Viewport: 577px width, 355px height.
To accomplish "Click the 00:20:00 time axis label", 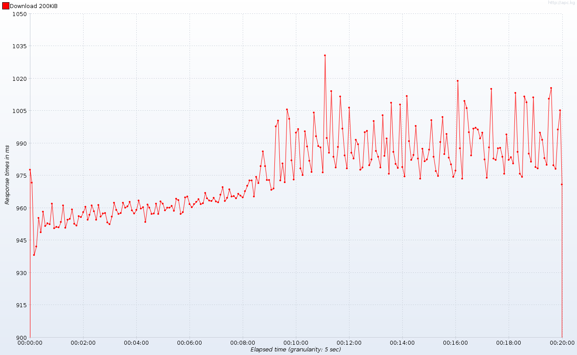I will coord(562,343).
